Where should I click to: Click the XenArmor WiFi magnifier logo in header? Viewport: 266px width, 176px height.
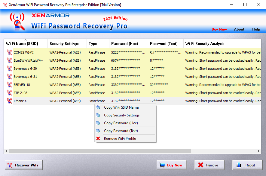(x=17, y=22)
